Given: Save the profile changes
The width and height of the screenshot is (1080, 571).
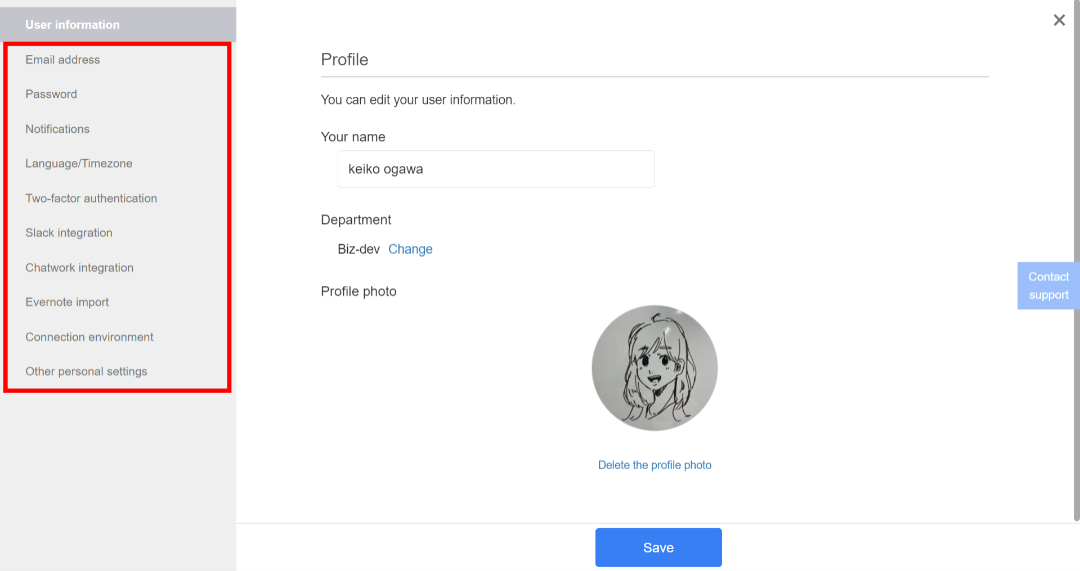Looking at the screenshot, I should click(x=658, y=547).
